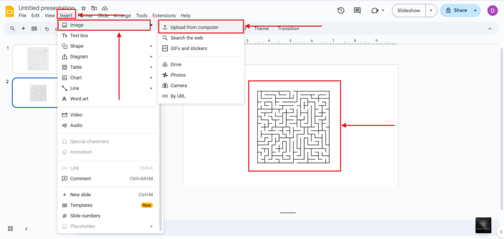Open the comments panel icon
504x239 pixels.
[x=357, y=10]
